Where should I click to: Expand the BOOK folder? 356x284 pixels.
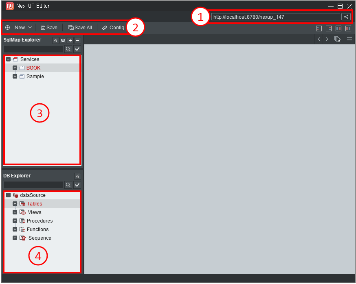[15, 68]
